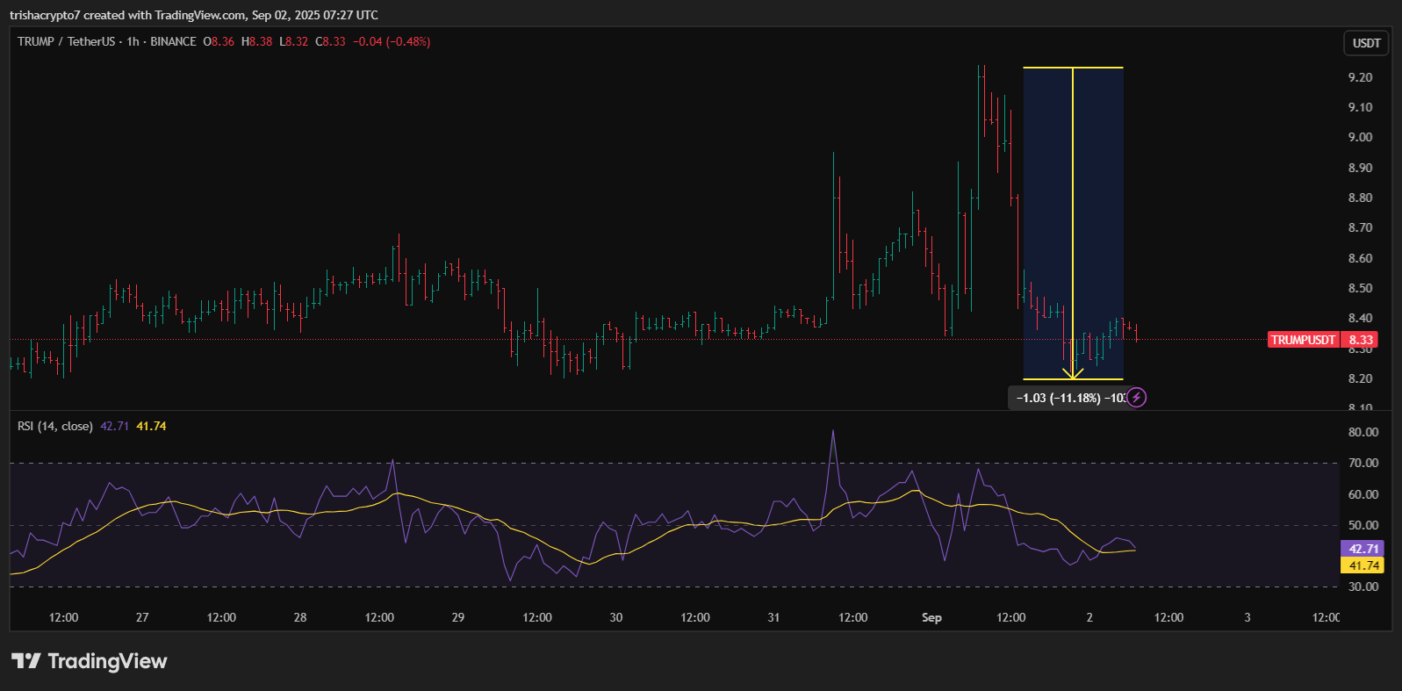Click the yellow 41.74 value in RSI legend
The image size is (1402, 691).
tap(151, 426)
